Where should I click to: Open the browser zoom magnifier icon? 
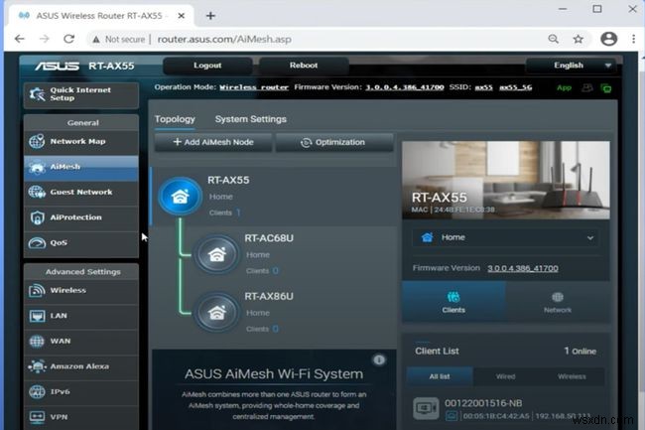point(554,39)
